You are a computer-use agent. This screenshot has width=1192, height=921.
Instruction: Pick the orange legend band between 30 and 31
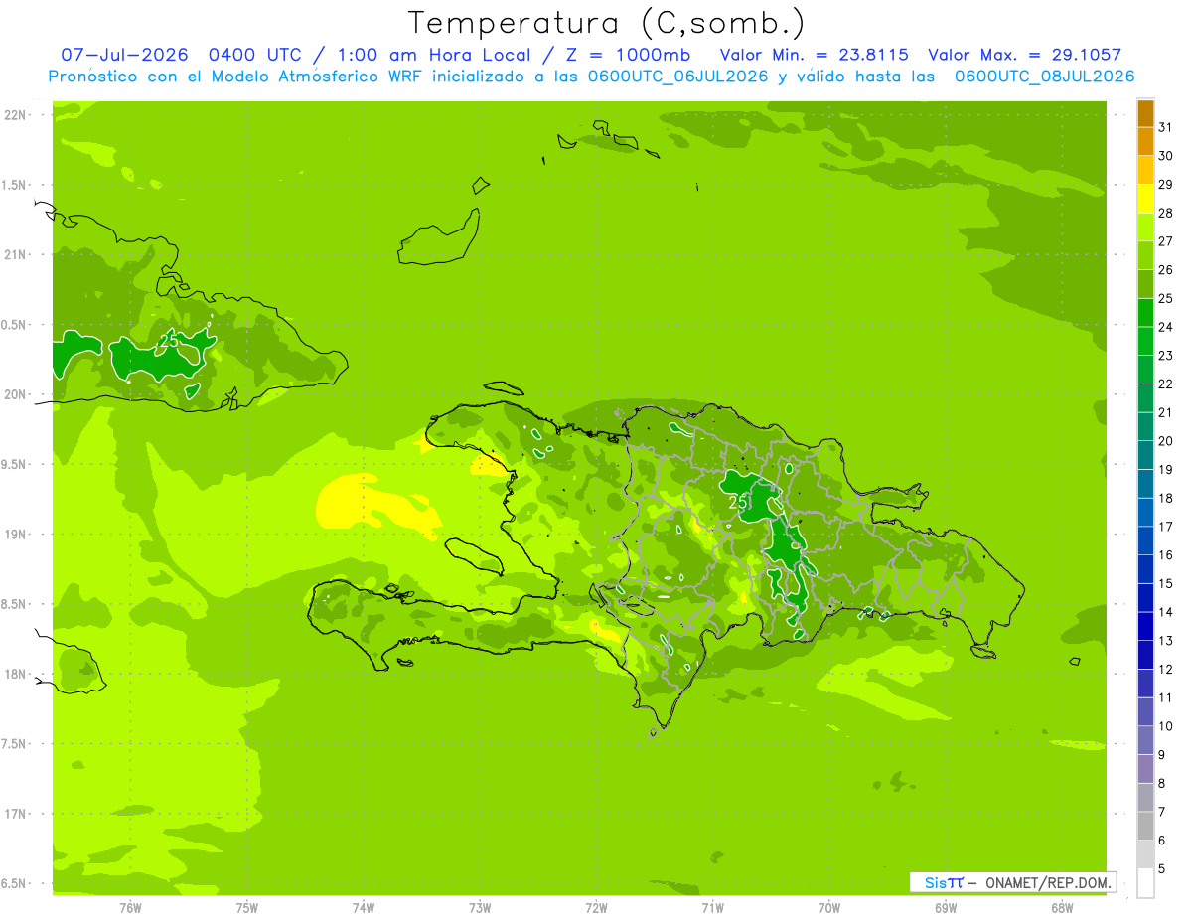1145,142
